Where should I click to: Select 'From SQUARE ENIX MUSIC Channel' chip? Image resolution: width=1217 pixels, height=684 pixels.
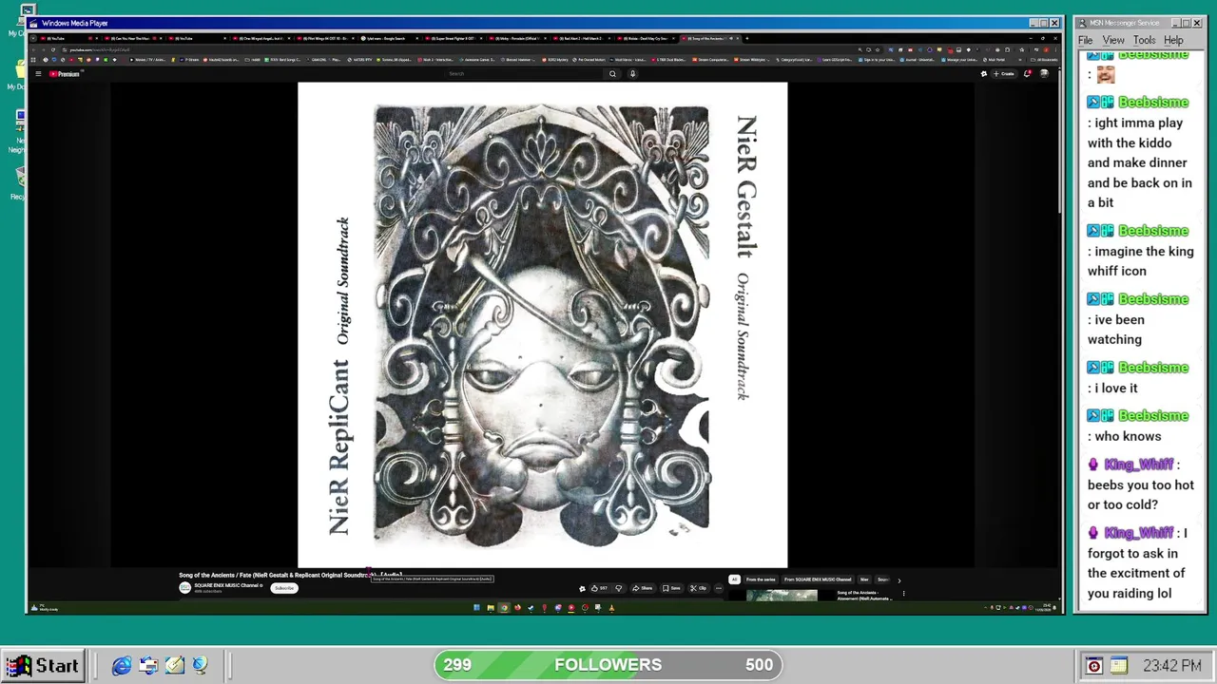click(818, 579)
